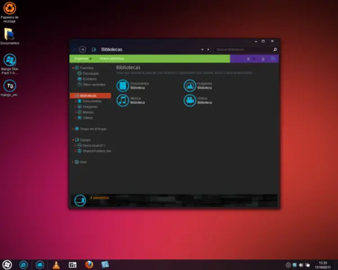Open the Vídeos library icon
The image size is (338, 270).
click(x=190, y=100)
